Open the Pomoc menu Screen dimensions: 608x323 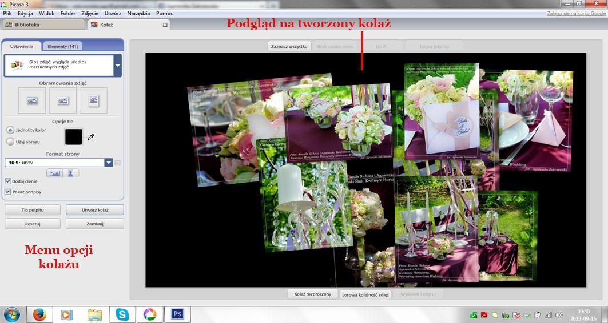[164, 13]
